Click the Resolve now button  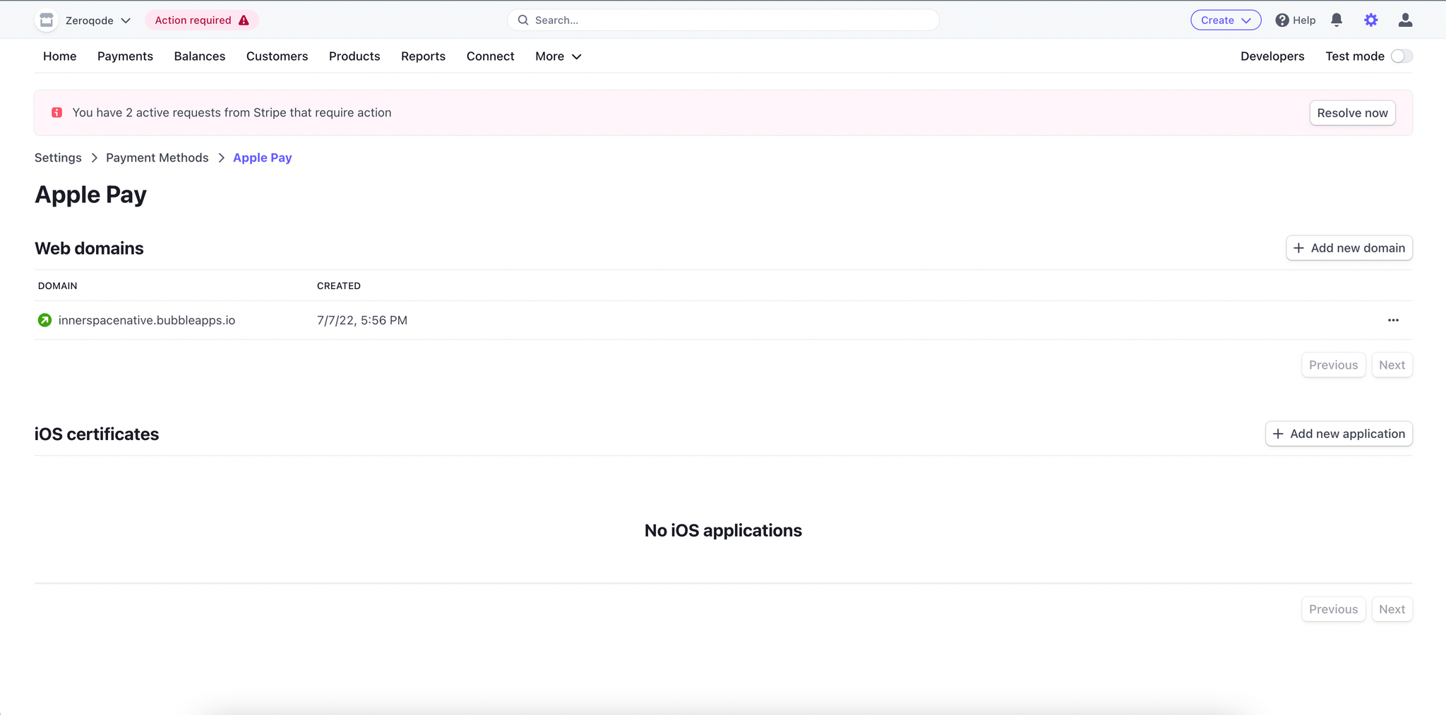(1352, 113)
